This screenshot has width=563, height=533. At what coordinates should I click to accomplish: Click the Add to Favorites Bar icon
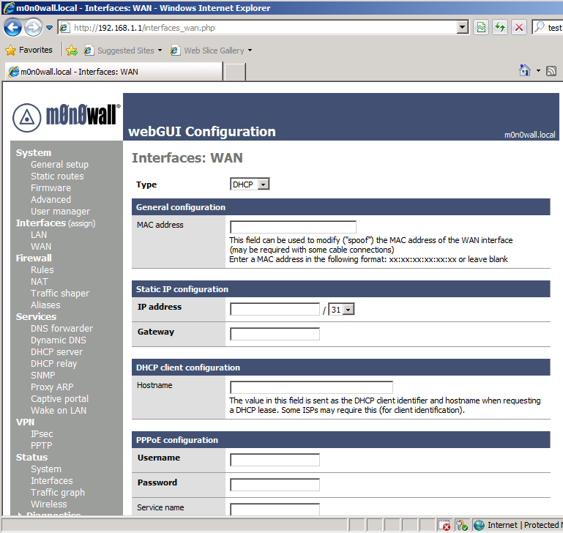(72, 51)
